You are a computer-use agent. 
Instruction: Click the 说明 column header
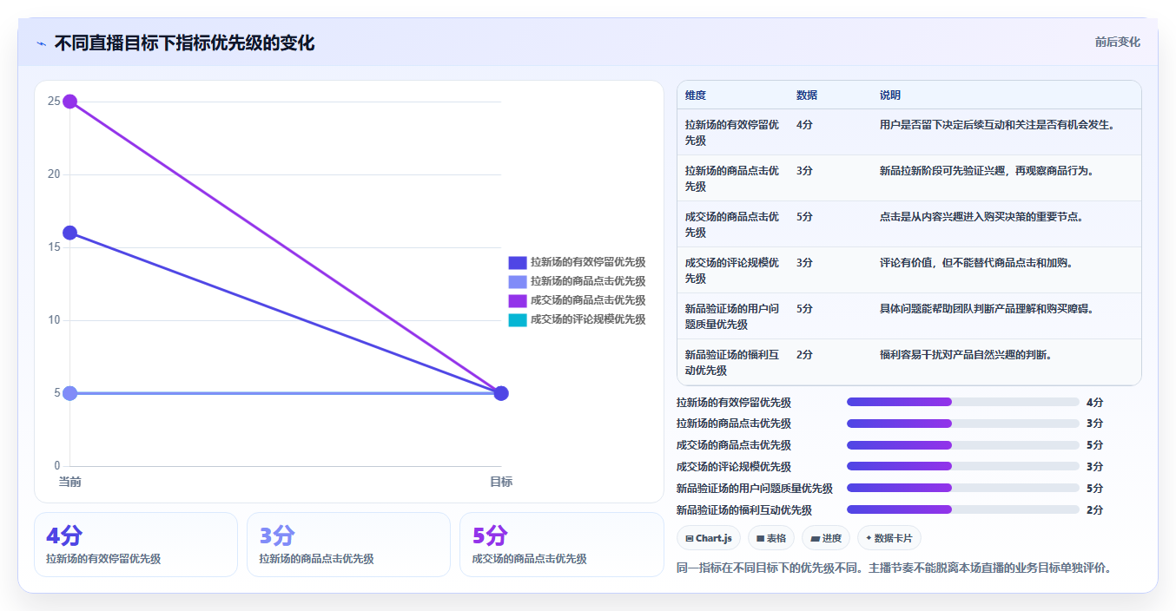[x=890, y=95]
